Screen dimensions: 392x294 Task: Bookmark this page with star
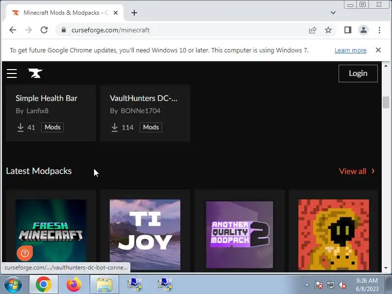(328, 30)
